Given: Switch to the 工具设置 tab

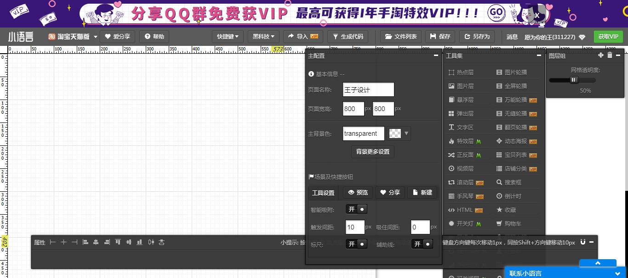Looking at the screenshot, I should (323, 193).
